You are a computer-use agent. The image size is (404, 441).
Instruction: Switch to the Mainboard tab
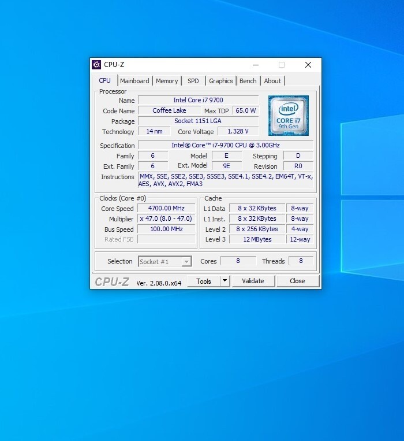click(x=134, y=81)
